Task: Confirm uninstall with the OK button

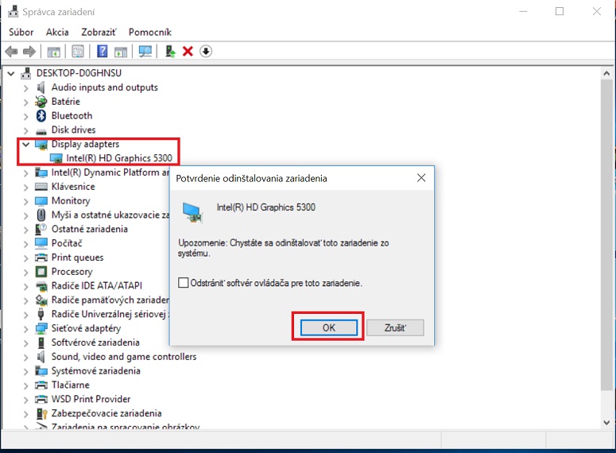Action: pos(329,327)
